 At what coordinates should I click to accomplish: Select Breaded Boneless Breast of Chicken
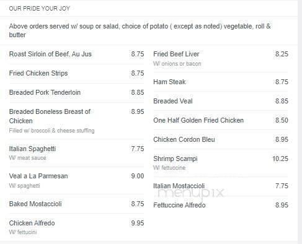click(50, 116)
